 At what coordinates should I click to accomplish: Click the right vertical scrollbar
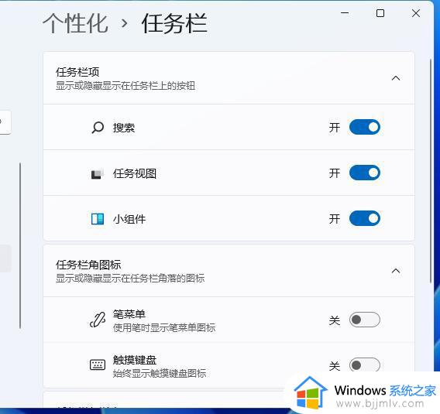[431, 171]
